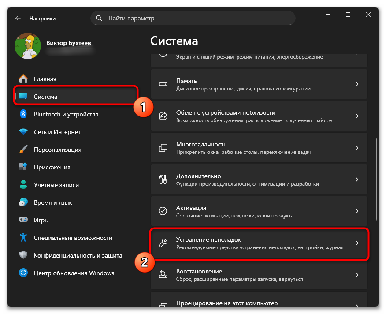Click the chevron for Устранение неполадок

pos(357,243)
